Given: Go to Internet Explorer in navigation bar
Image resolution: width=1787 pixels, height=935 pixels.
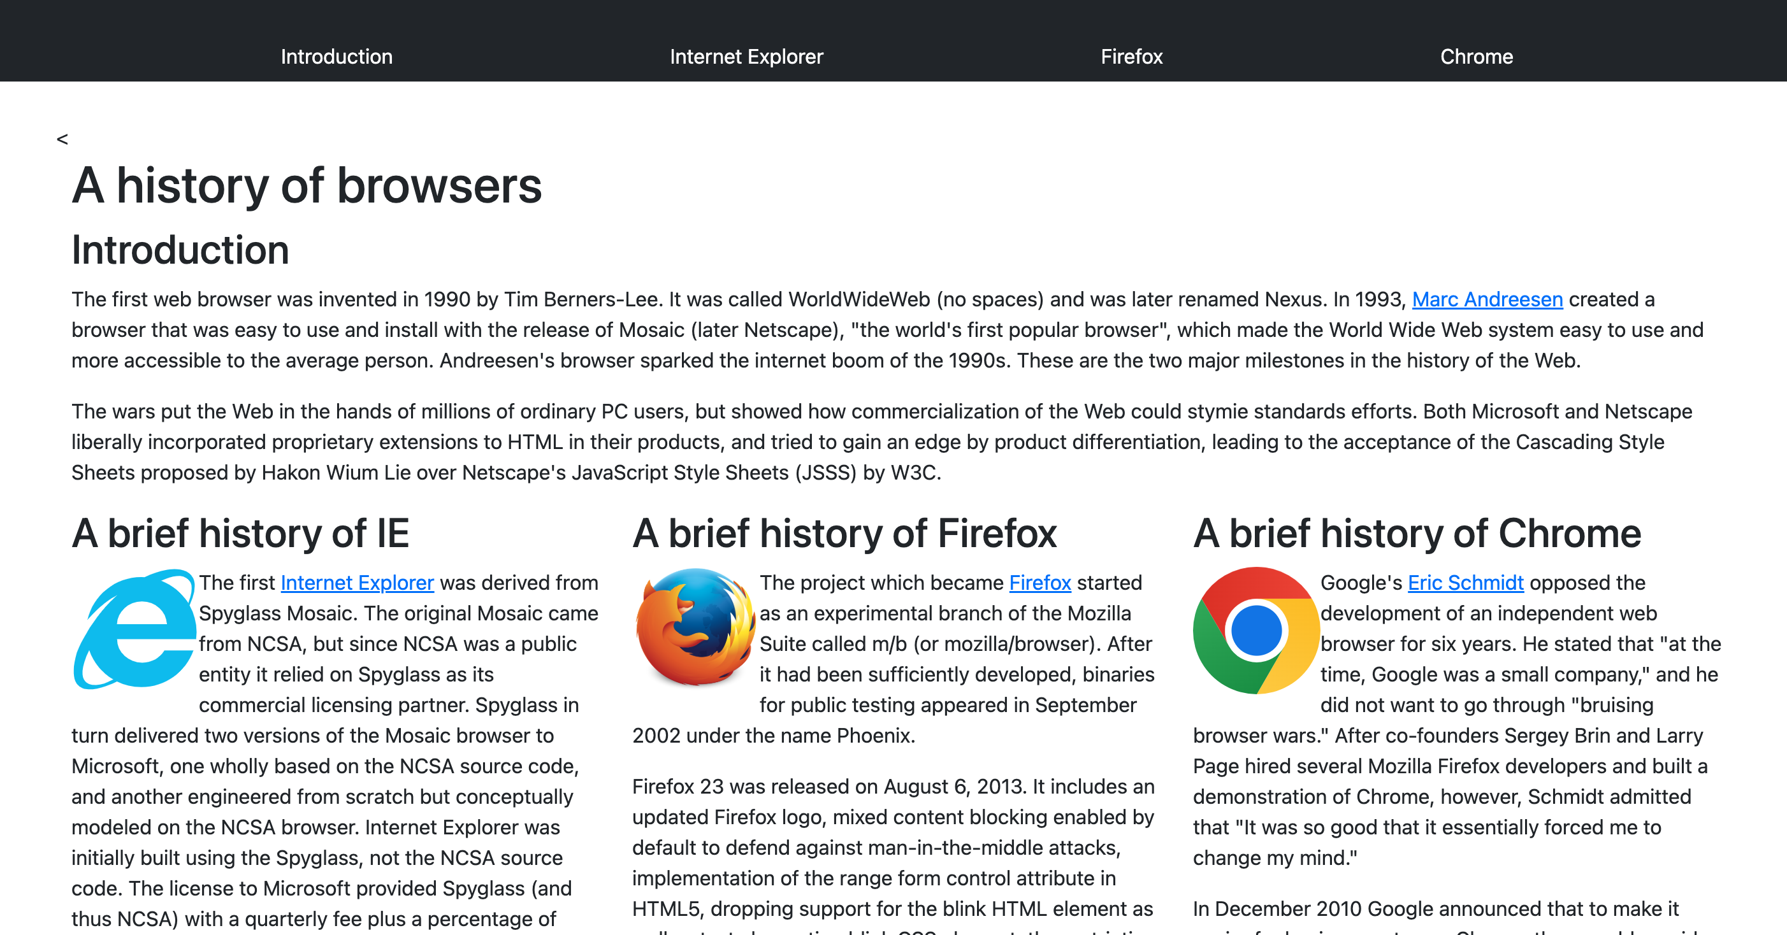Looking at the screenshot, I should (x=746, y=56).
